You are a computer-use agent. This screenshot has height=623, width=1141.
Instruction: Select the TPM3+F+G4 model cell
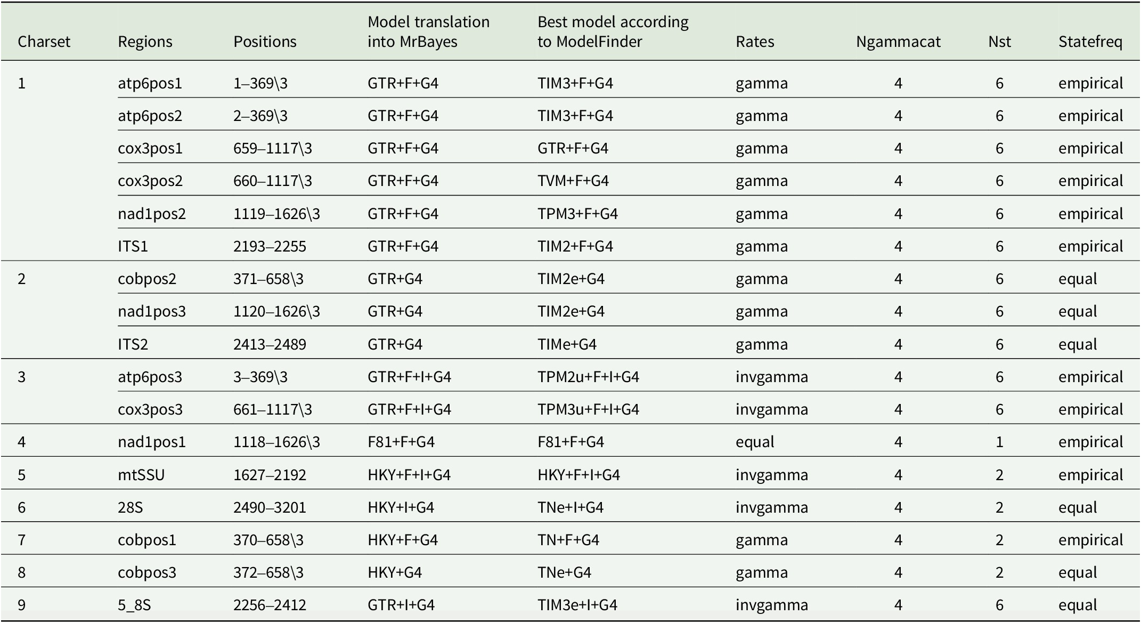click(577, 214)
